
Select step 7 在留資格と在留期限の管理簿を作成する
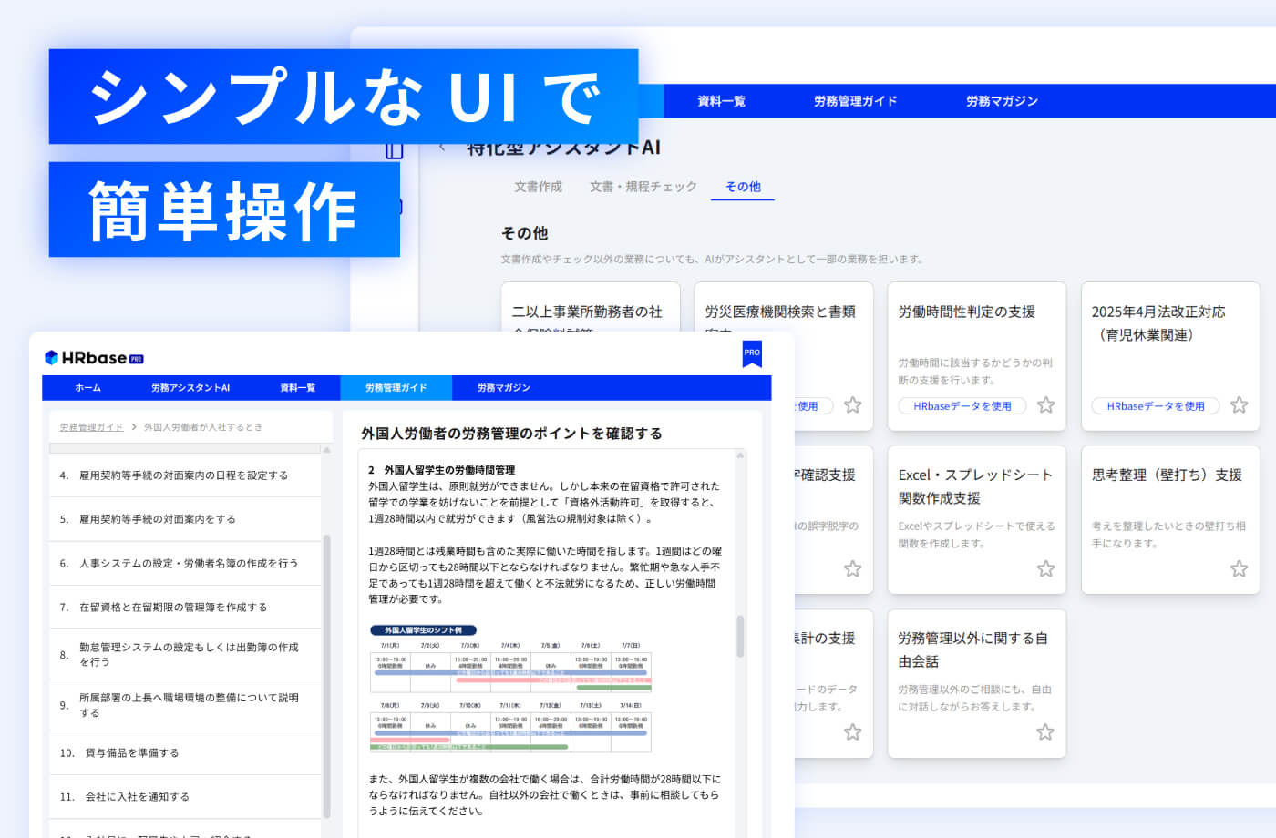(173, 608)
